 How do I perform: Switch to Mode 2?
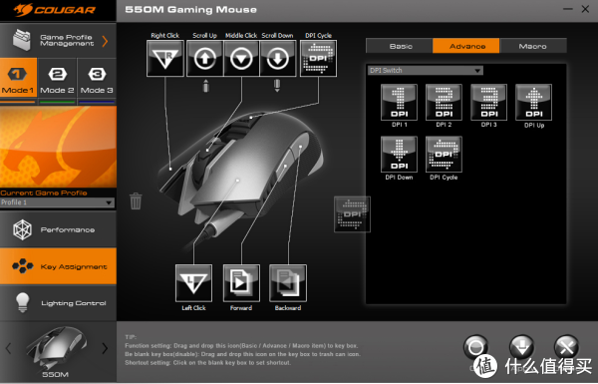pyautogui.click(x=57, y=81)
